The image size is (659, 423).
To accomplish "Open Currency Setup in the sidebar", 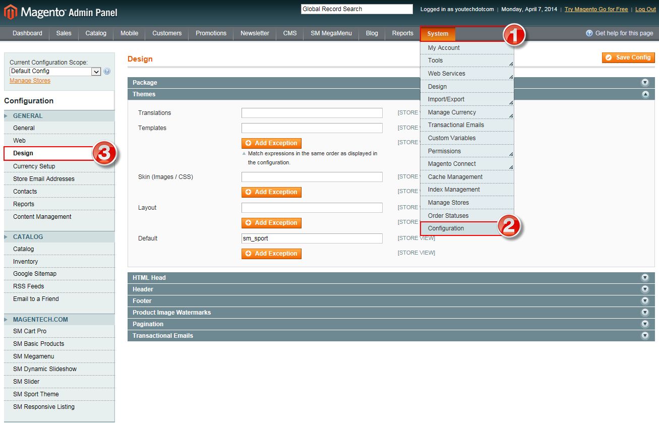I will 59,166.
